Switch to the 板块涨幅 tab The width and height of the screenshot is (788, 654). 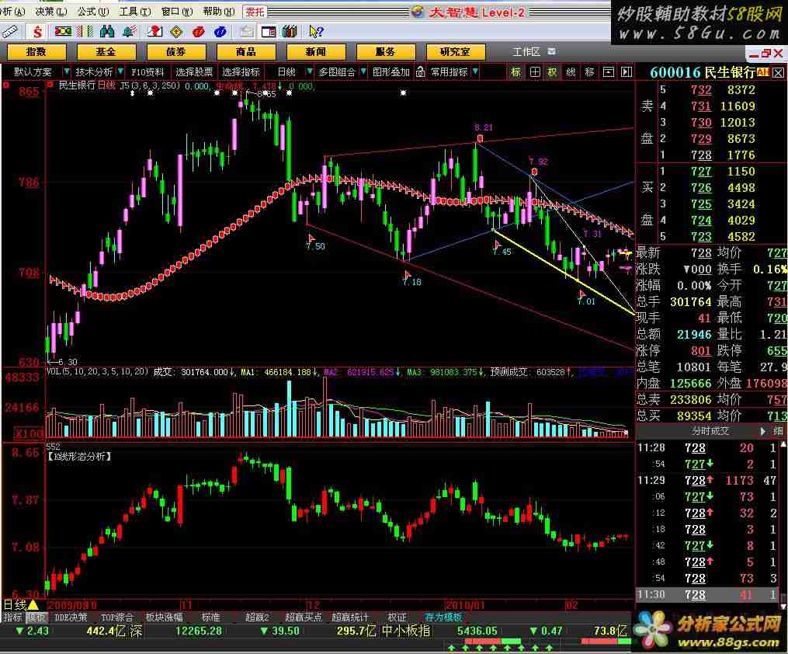[x=165, y=617]
